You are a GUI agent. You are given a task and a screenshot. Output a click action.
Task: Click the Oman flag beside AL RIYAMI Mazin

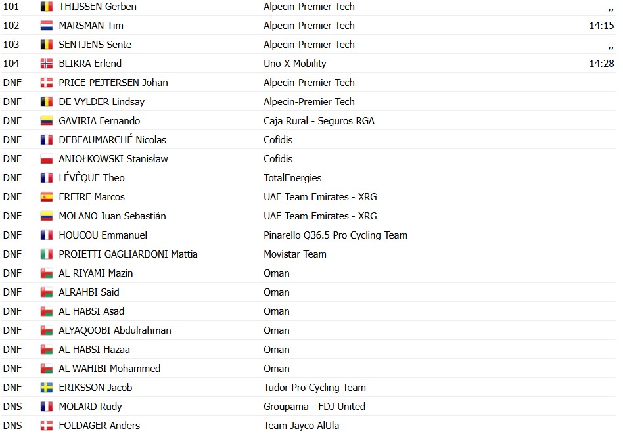pos(47,273)
